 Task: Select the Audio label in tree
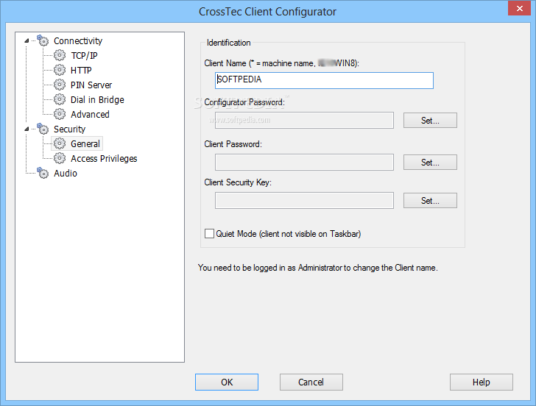(x=66, y=173)
